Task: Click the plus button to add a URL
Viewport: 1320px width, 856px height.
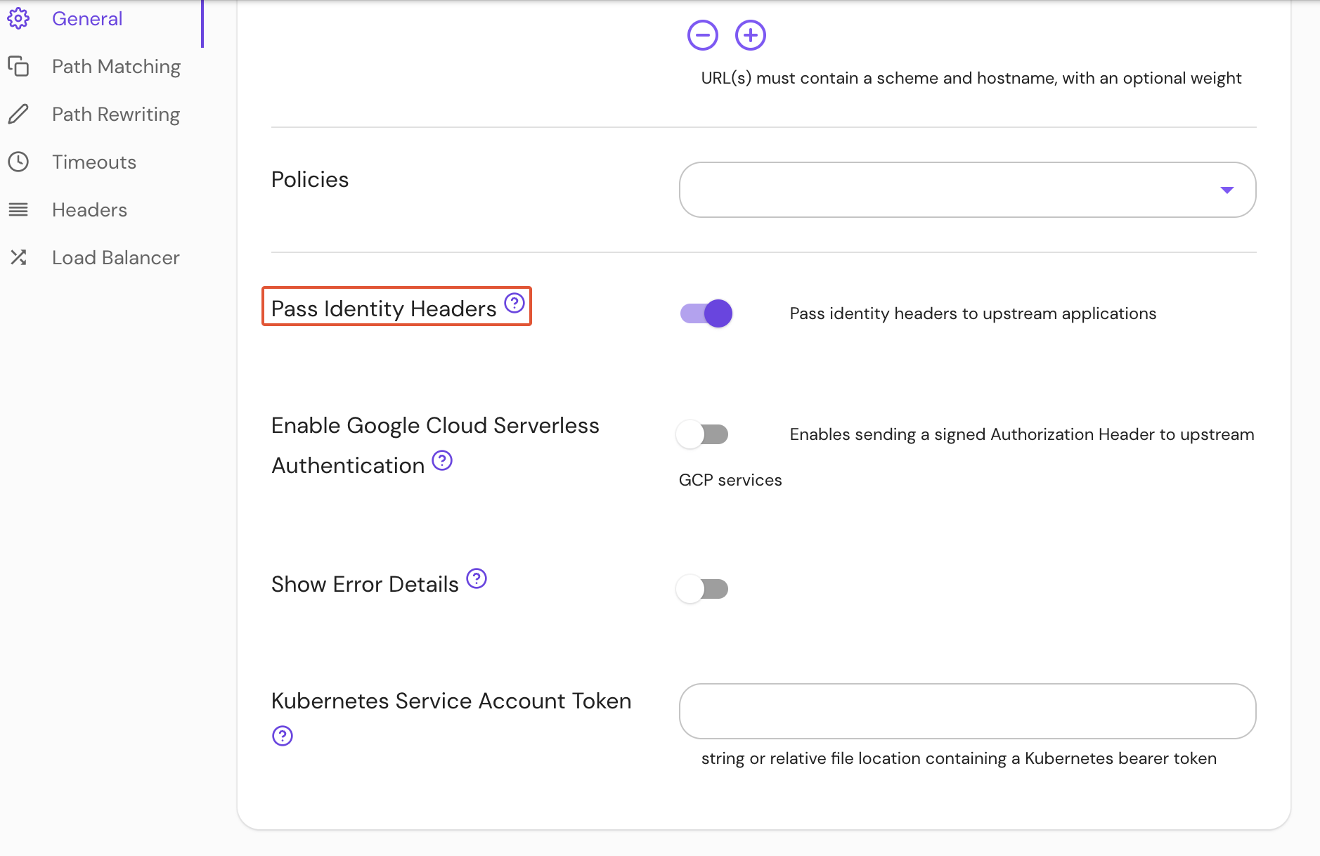Action: (750, 34)
